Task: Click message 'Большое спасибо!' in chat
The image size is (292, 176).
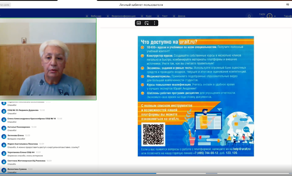Action: (16, 139)
